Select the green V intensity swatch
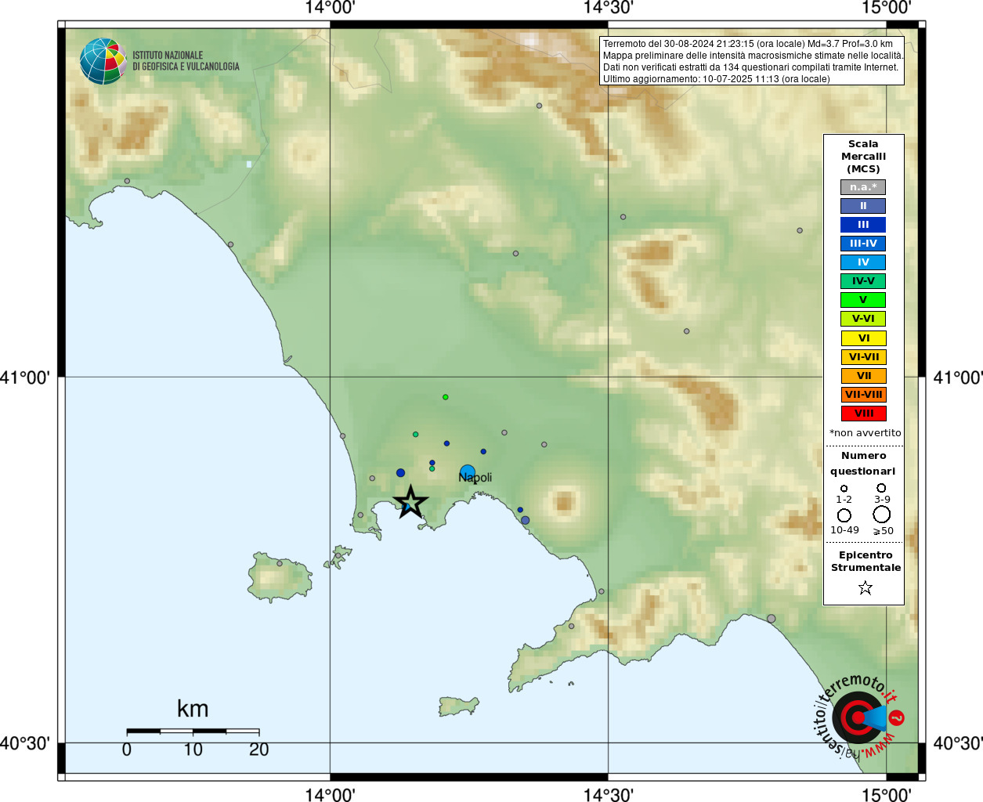The height and width of the screenshot is (802, 983). click(x=863, y=300)
